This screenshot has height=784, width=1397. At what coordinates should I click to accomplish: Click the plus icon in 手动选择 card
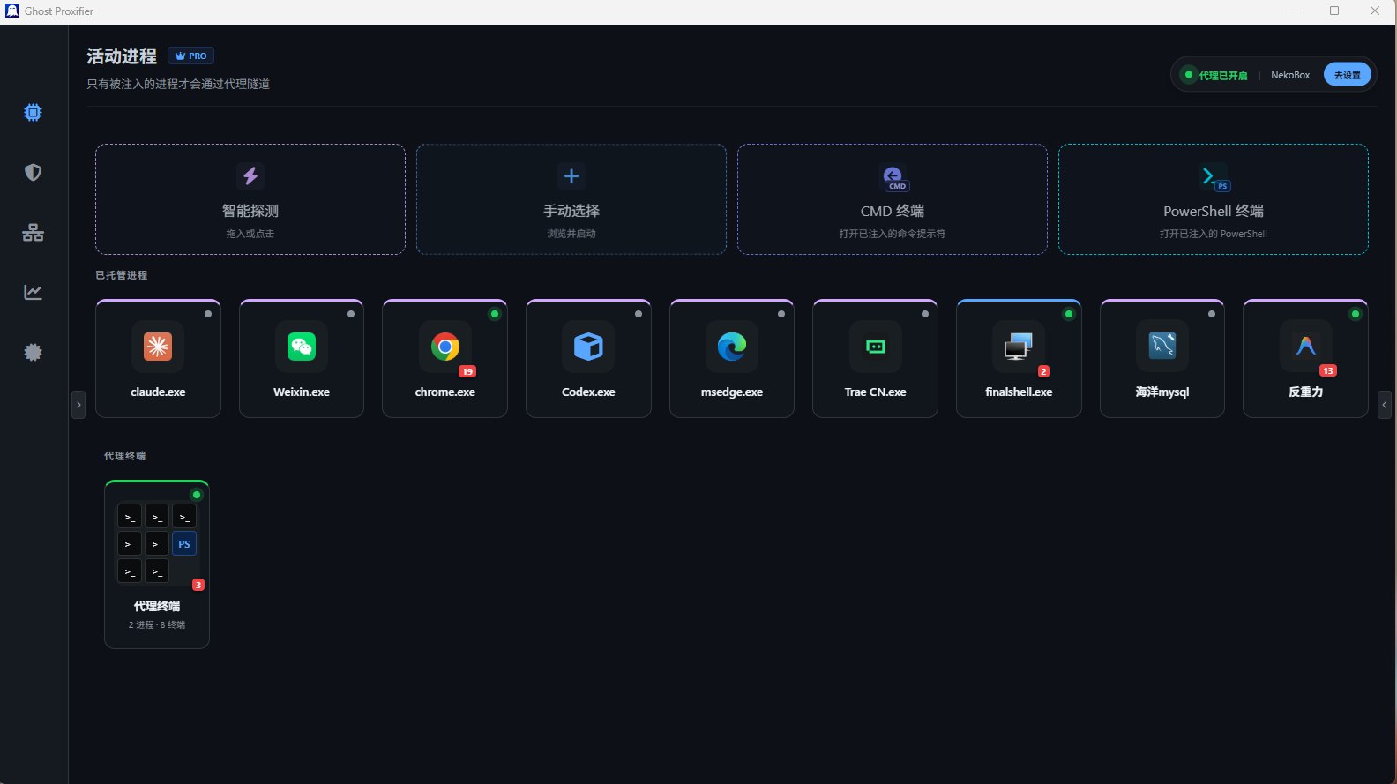[x=571, y=175]
